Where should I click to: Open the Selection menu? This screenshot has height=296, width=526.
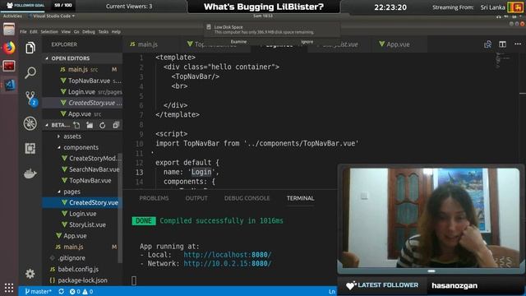click(49, 31)
